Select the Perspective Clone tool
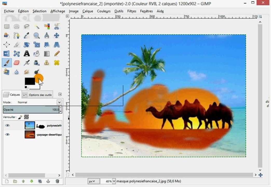This screenshot has height=187, width=271. point(7,72)
